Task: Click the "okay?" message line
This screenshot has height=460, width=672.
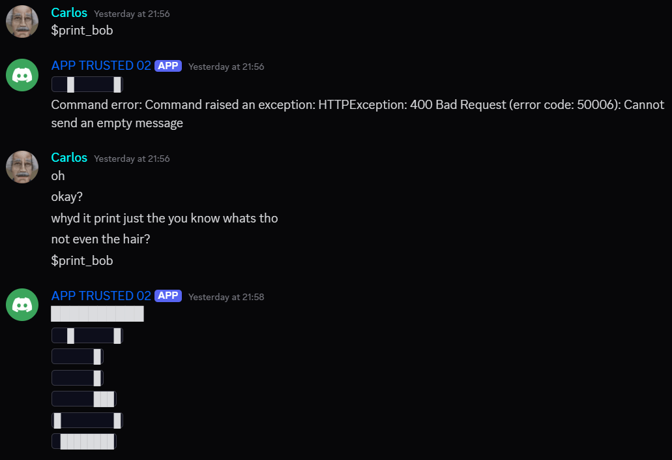Action: 66,197
